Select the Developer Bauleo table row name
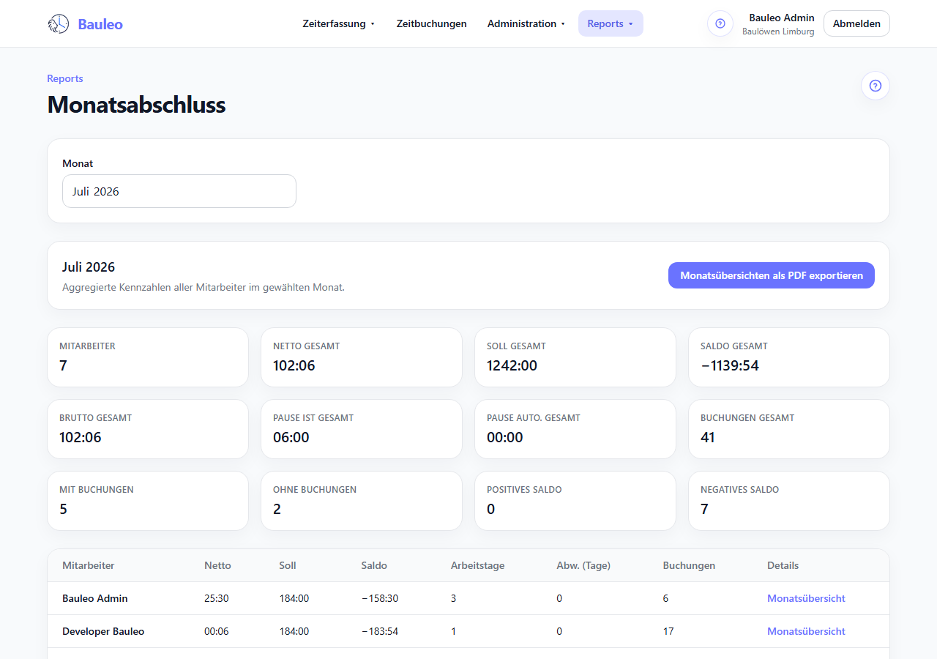Viewport: 937px width, 659px height. [x=103, y=631]
